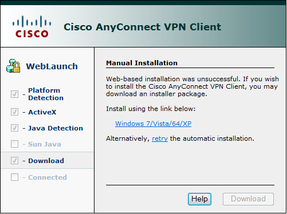Toggle the Download step checkbox
The height and width of the screenshot is (214, 287).
click(14, 161)
